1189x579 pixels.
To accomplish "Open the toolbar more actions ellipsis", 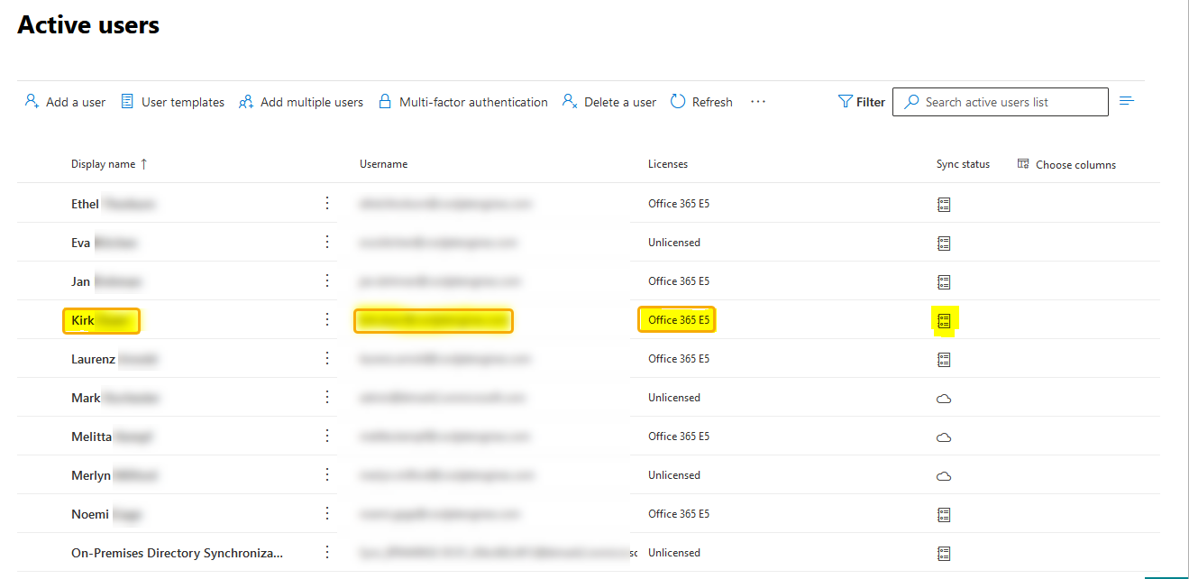I will tap(758, 102).
